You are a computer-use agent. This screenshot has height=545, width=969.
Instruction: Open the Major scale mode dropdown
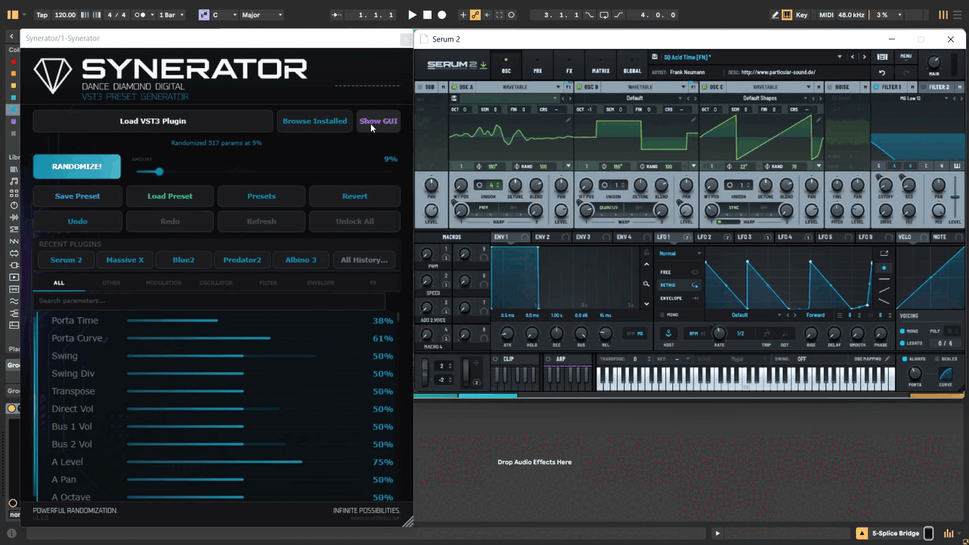(x=262, y=14)
